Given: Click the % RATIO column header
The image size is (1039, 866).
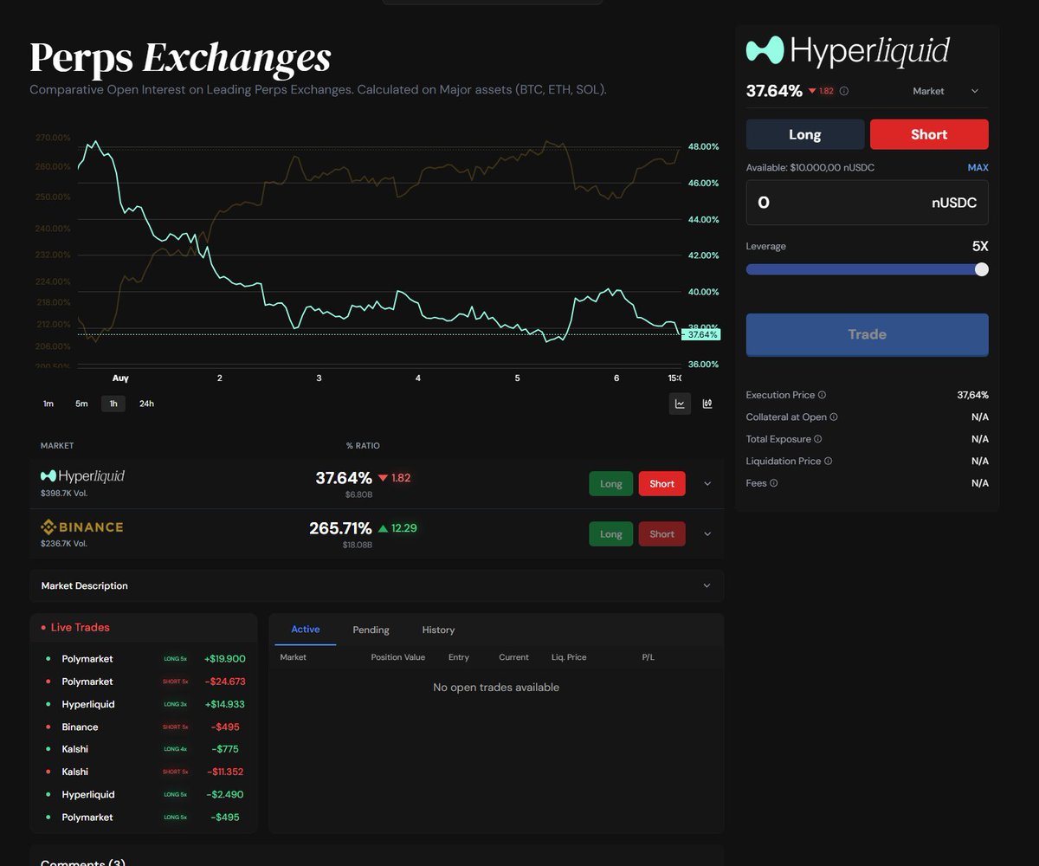Looking at the screenshot, I should click(x=363, y=446).
